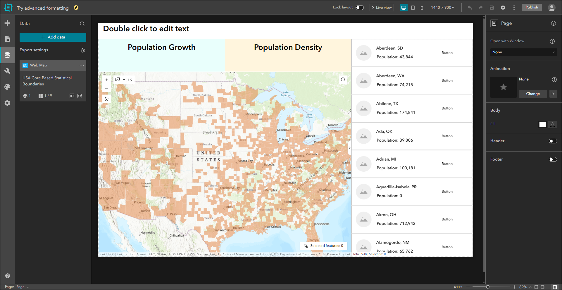
Task: View data IDs icon for USA Core layer
Action: [72, 96]
